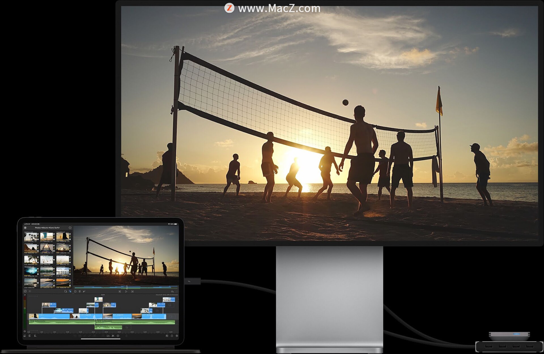The width and height of the screenshot is (544, 354).
Task: Click the undo arrow icon
Action: 172,291
